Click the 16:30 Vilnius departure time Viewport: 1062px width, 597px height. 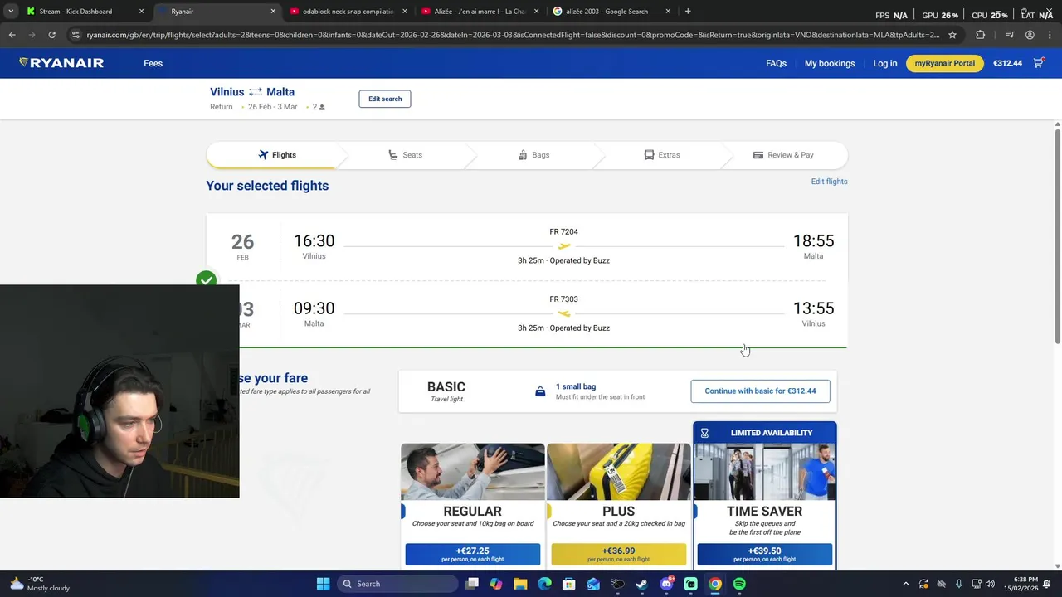click(314, 241)
